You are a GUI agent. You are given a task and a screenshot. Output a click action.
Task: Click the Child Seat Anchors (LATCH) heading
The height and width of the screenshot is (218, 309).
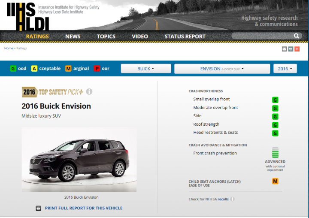coord(215,183)
